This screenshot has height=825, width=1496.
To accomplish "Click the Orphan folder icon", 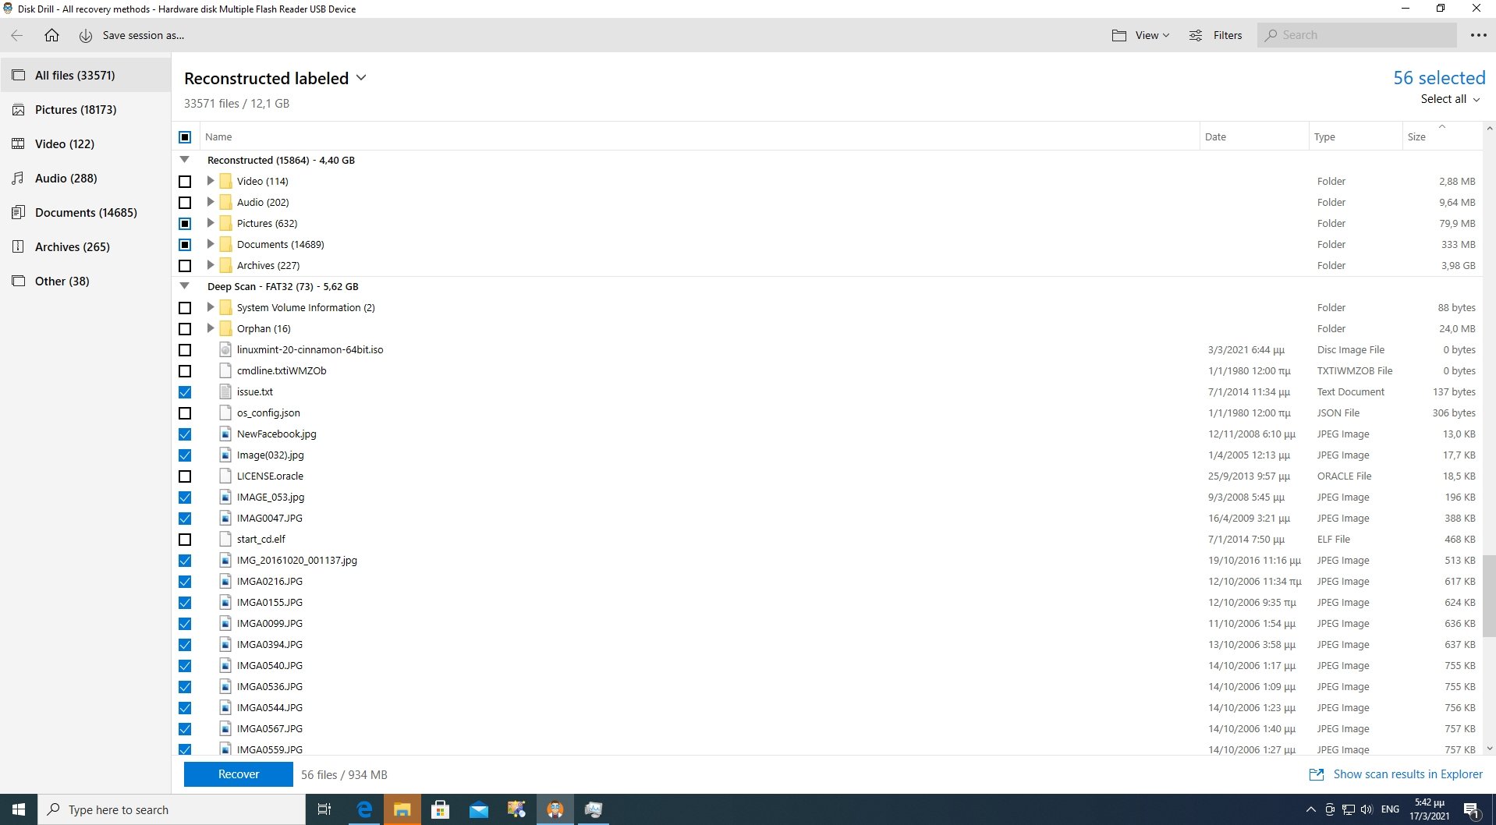I will pyautogui.click(x=225, y=329).
